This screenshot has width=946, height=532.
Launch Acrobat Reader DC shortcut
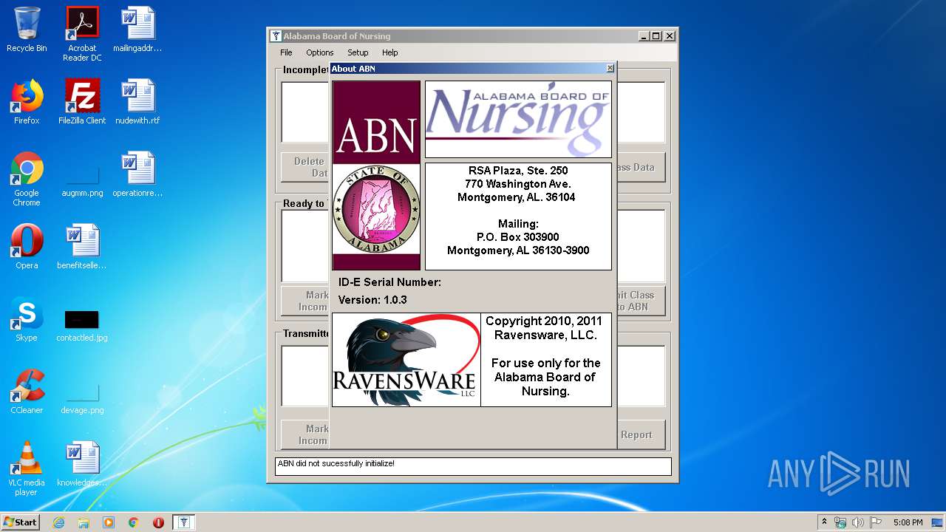pos(82,34)
